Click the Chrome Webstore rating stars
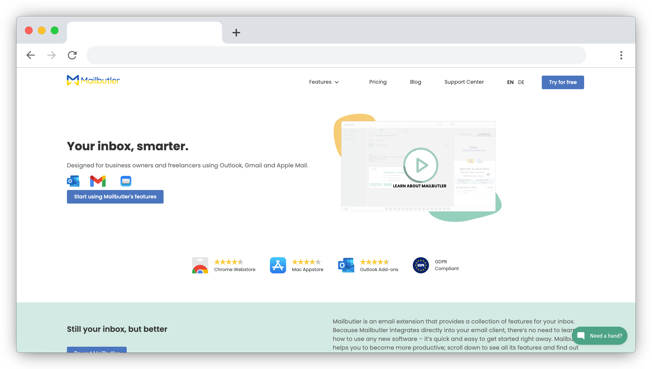The image size is (652, 369). tap(229, 262)
